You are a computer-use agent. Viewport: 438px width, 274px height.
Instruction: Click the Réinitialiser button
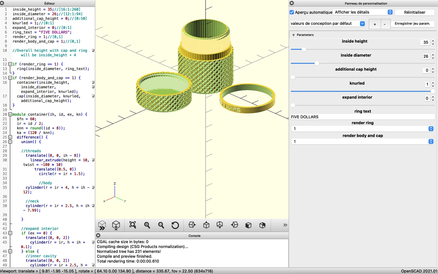(x=414, y=12)
